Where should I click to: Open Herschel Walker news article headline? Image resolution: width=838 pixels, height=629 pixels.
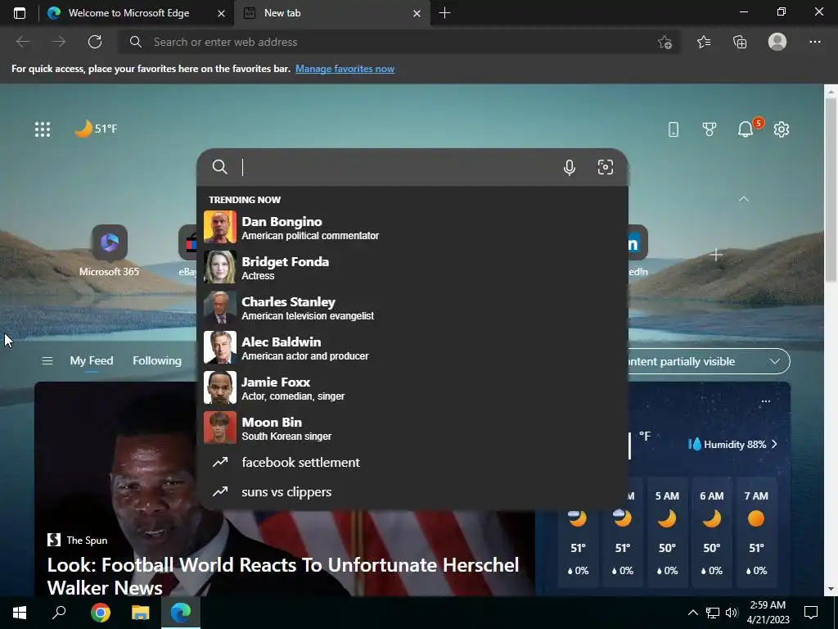click(282, 576)
